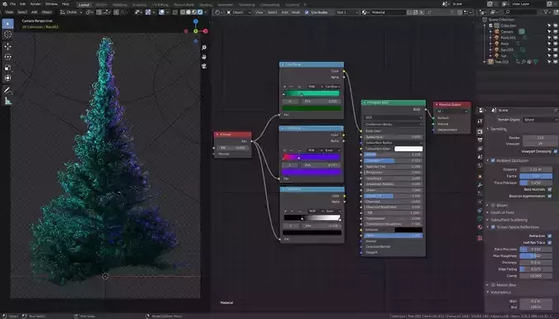This screenshot has width=559, height=319.
Task: Open the Help menu
Action: pyautogui.click(x=65, y=4)
